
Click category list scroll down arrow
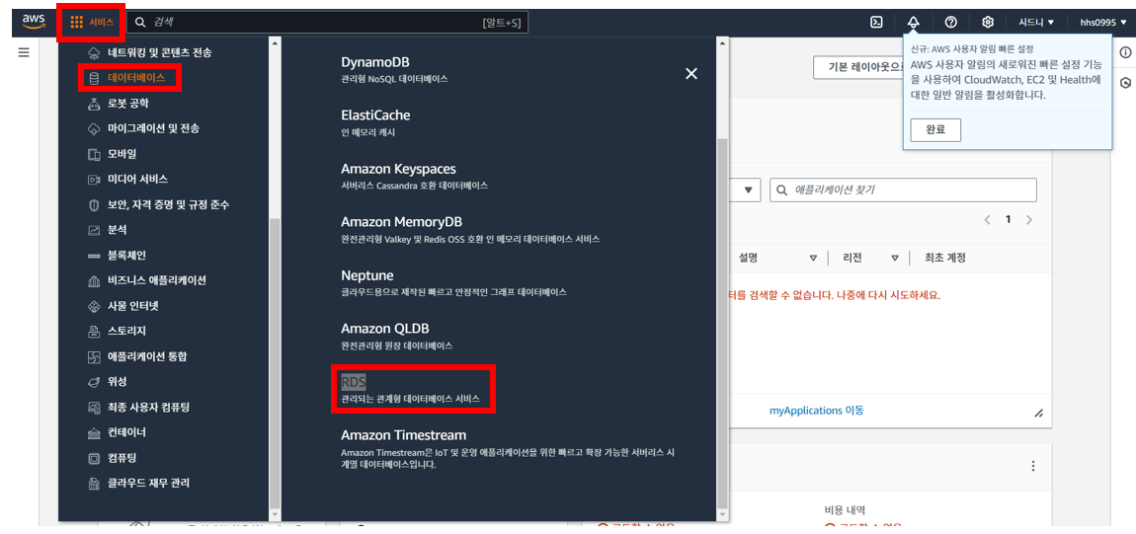point(274,513)
